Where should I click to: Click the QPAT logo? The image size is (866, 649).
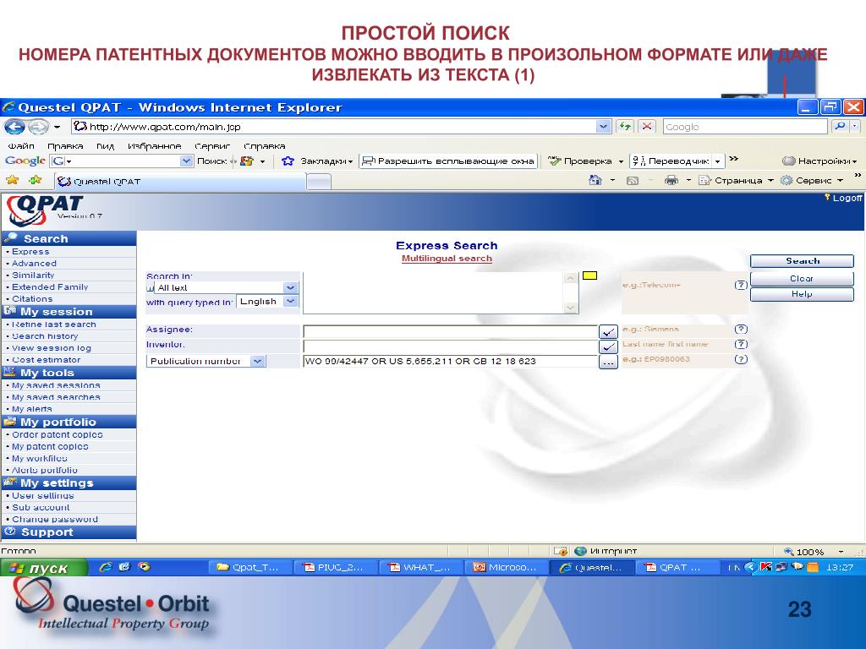pos(44,210)
